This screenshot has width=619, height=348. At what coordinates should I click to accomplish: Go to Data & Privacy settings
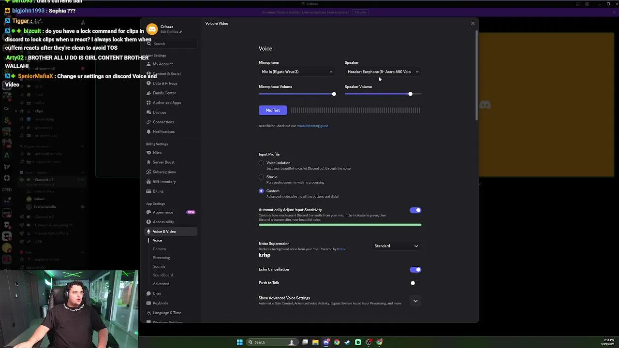pos(171,83)
